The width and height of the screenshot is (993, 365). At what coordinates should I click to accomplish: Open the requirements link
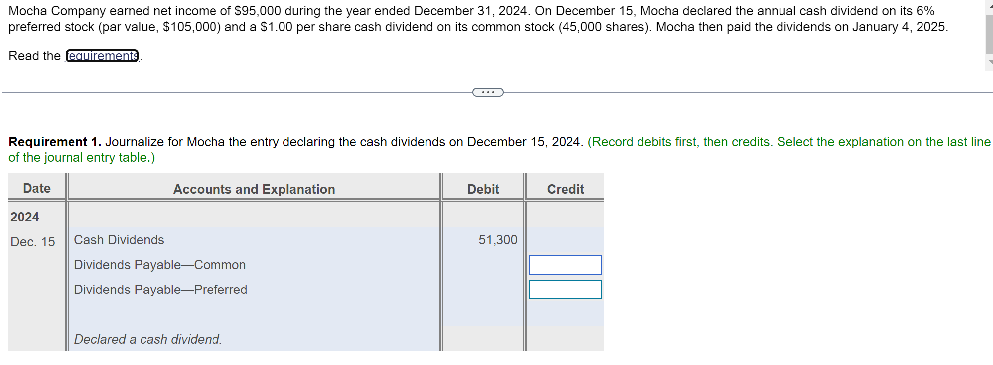coord(102,56)
